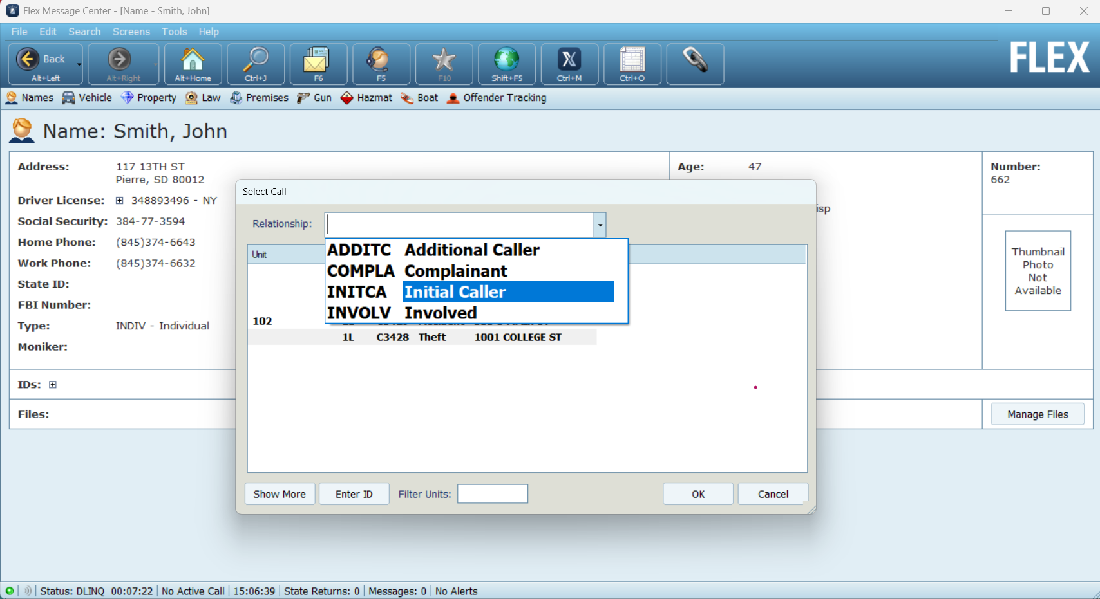
Task: Expand the IDs plus box
Action: click(x=53, y=385)
